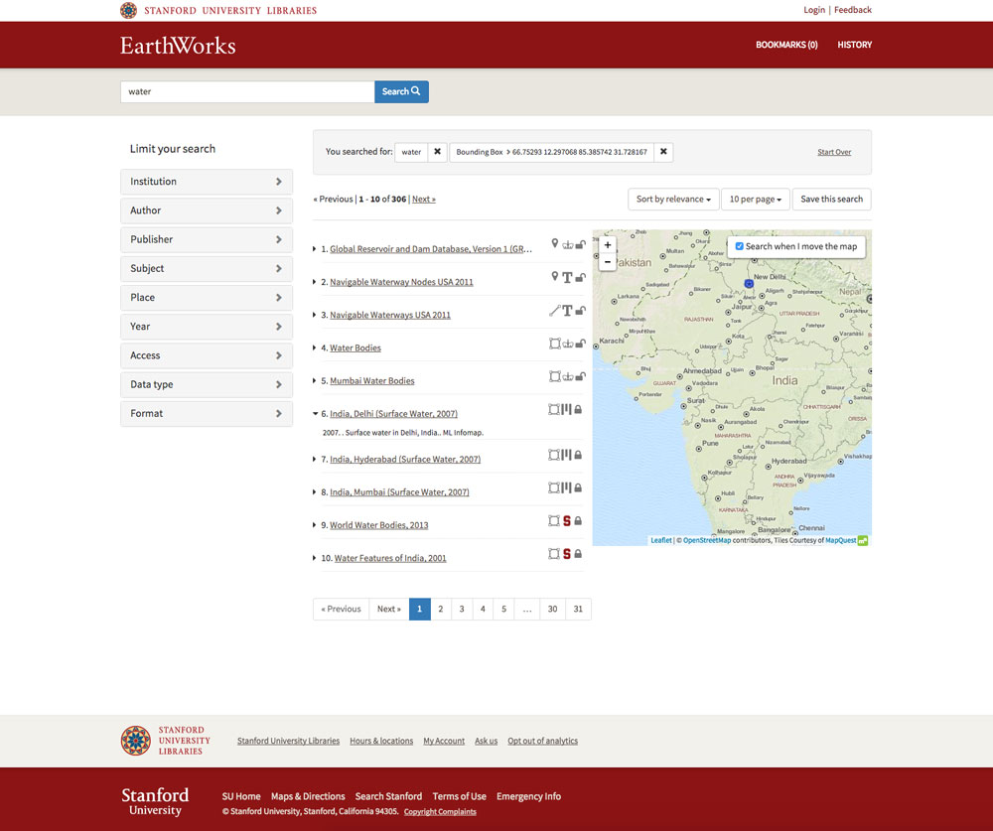Viewport: 993px width, 831px height.
Task: Click the search text input field
Action: (x=247, y=91)
